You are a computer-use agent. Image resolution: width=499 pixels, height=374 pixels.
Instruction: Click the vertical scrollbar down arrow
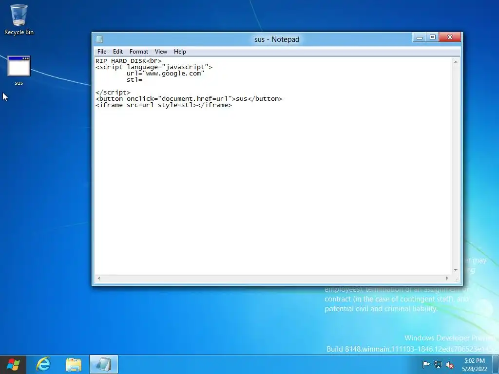tap(456, 270)
